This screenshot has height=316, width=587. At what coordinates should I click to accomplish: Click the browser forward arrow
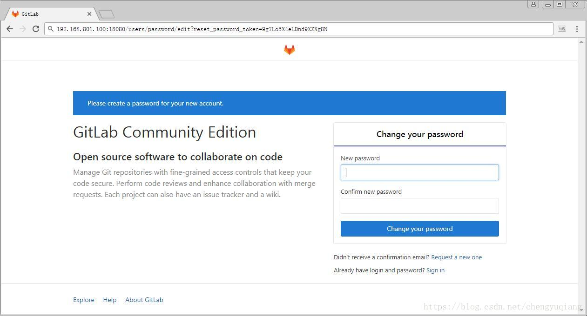coord(23,29)
